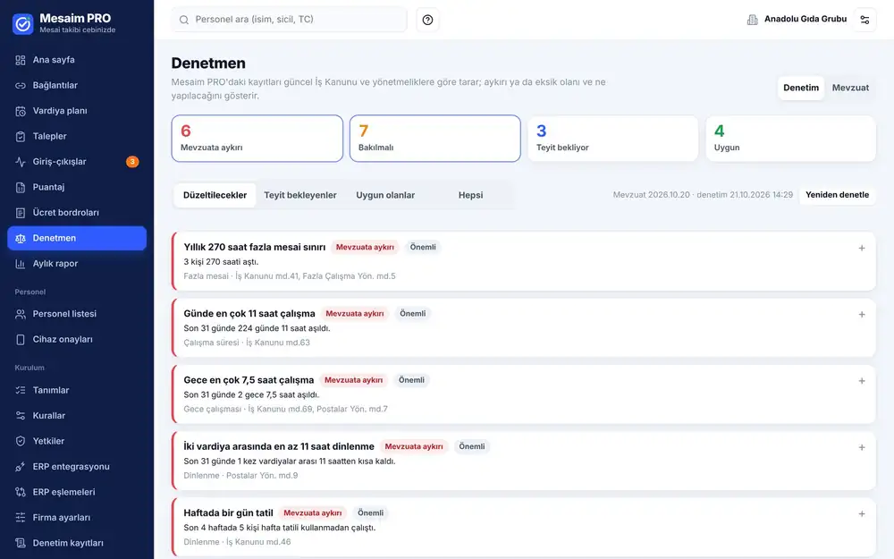The image size is (894, 559).
Task: Click the Ücret bordroları document icon
Action: [21, 213]
